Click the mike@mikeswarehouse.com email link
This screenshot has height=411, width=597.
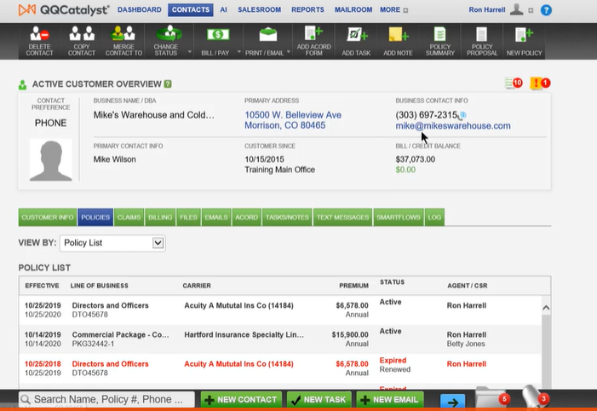[x=452, y=126]
